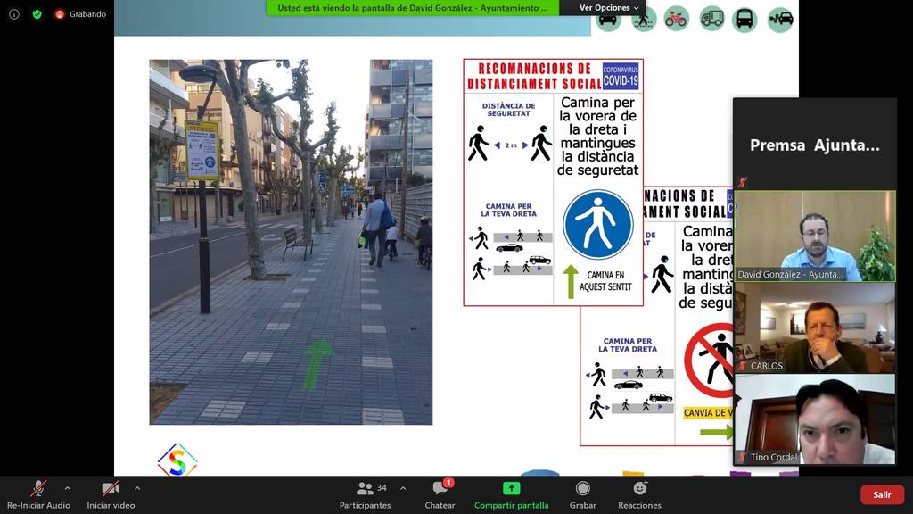Click the blue pedestrian sign on poster

598,224
